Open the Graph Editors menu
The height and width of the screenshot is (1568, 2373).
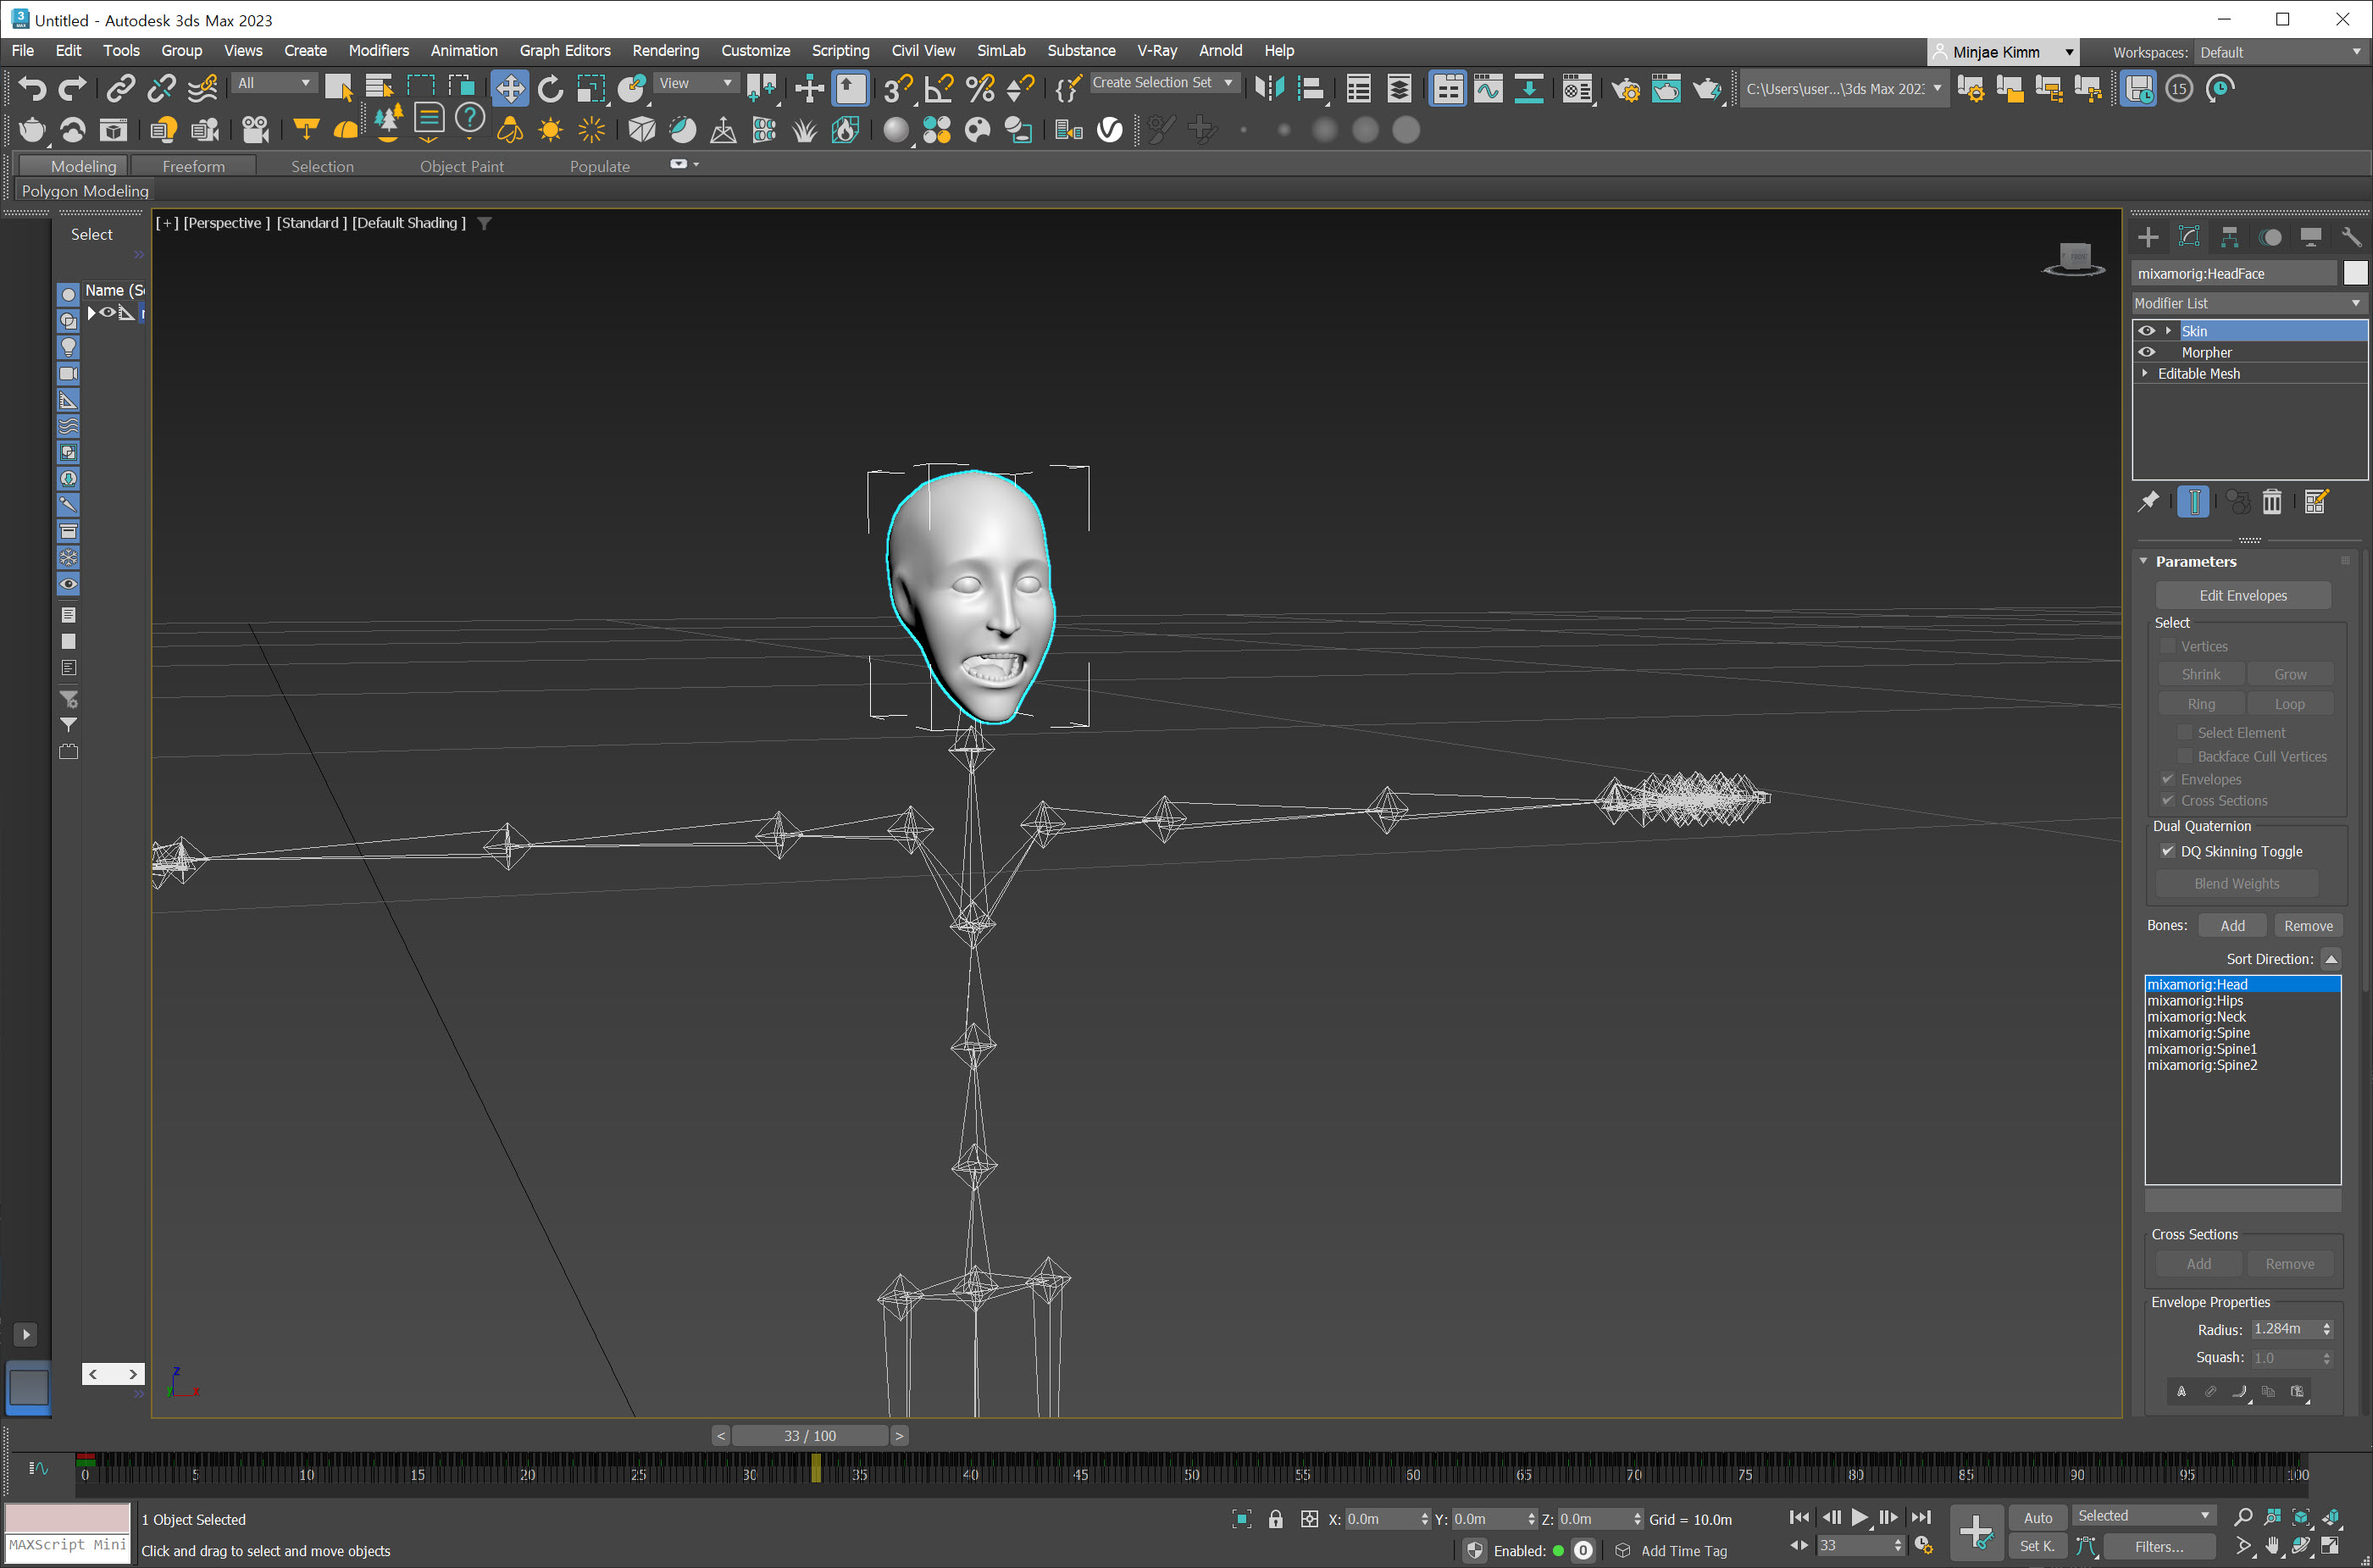tap(564, 50)
